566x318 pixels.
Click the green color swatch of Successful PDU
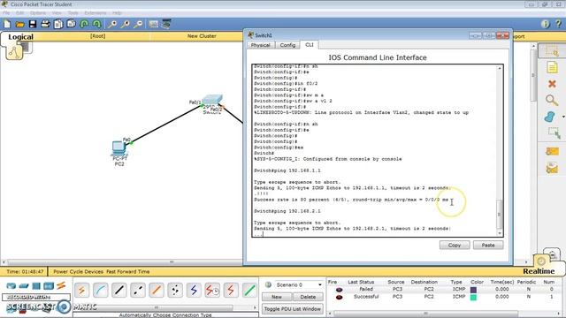pyautogui.click(x=473, y=298)
